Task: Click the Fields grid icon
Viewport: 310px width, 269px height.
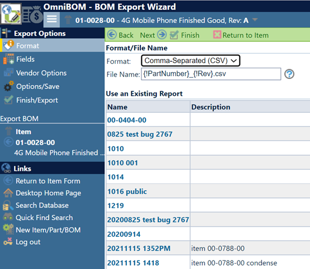Action: tap(8, 59)
